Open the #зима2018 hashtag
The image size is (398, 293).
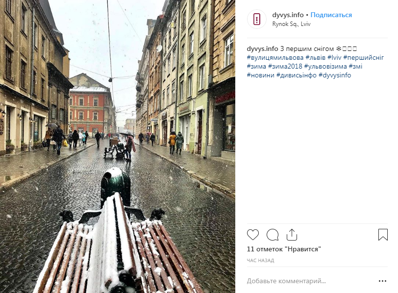(285, 67)
